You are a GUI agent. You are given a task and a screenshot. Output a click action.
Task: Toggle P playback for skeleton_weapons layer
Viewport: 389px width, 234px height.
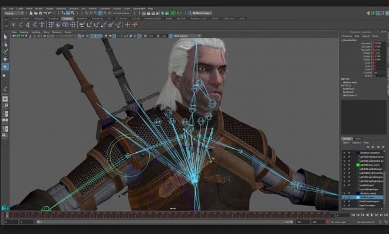tap(349, 153)
